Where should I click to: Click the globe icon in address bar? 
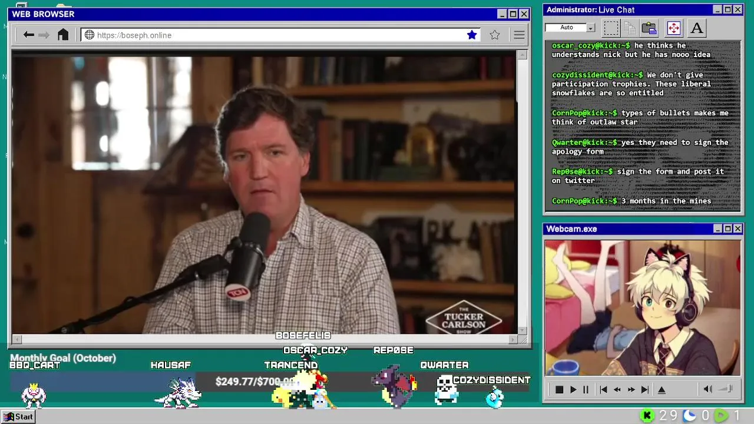coord(90,35)
